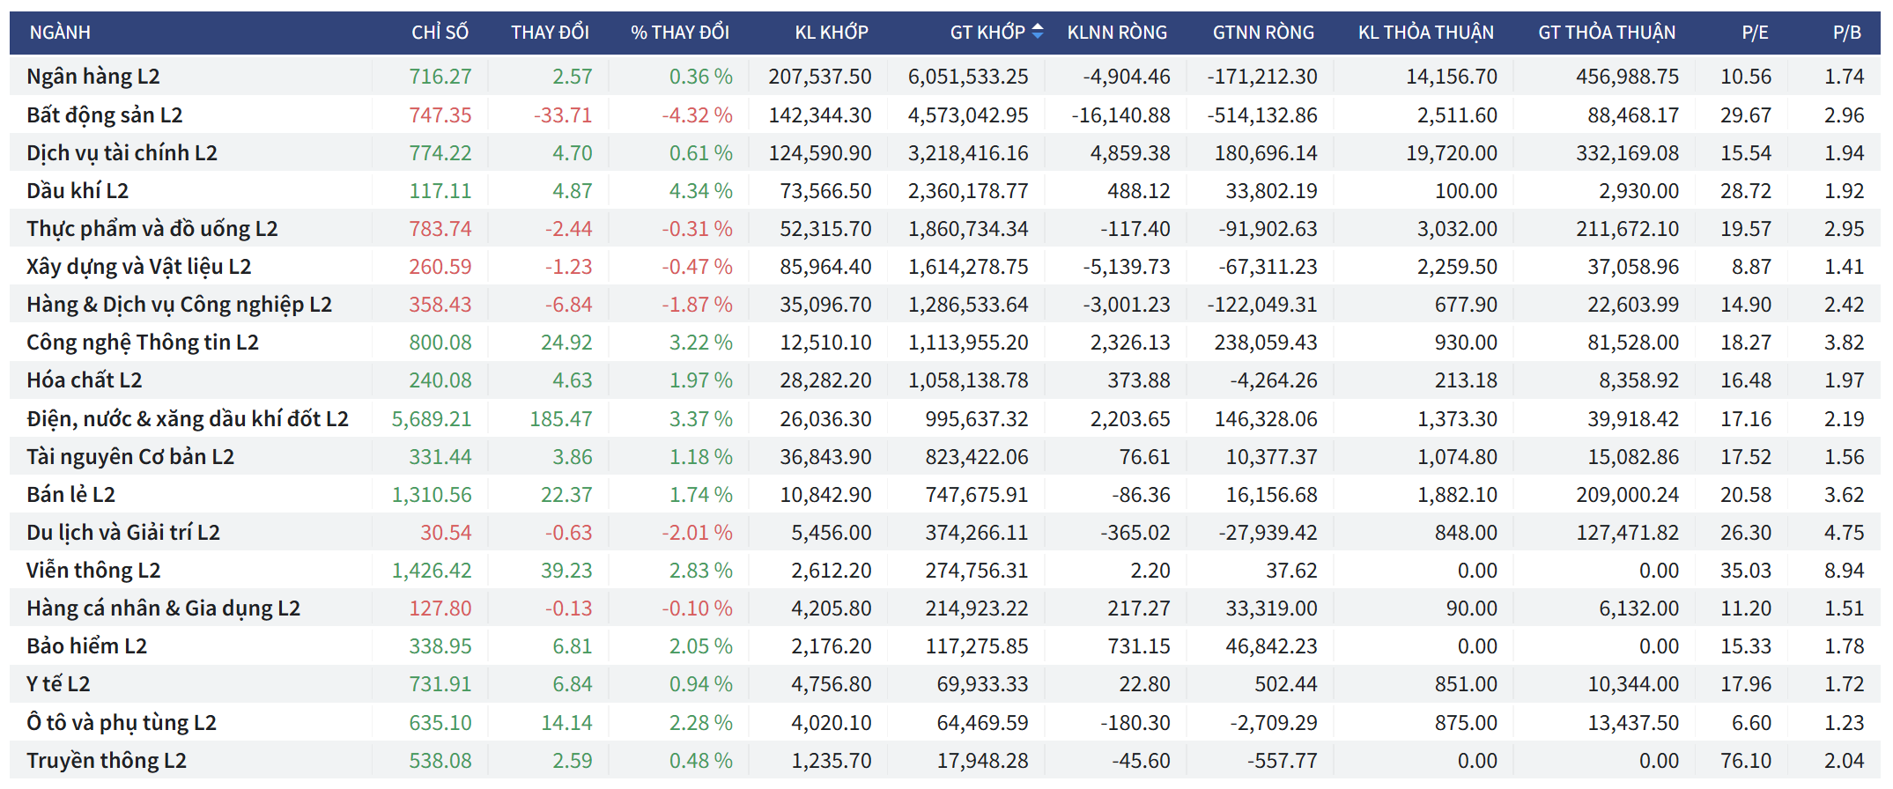1893x789 pixels.
Task: Sort by CHỈ SỐ column header
Action: tap(440, 33)
